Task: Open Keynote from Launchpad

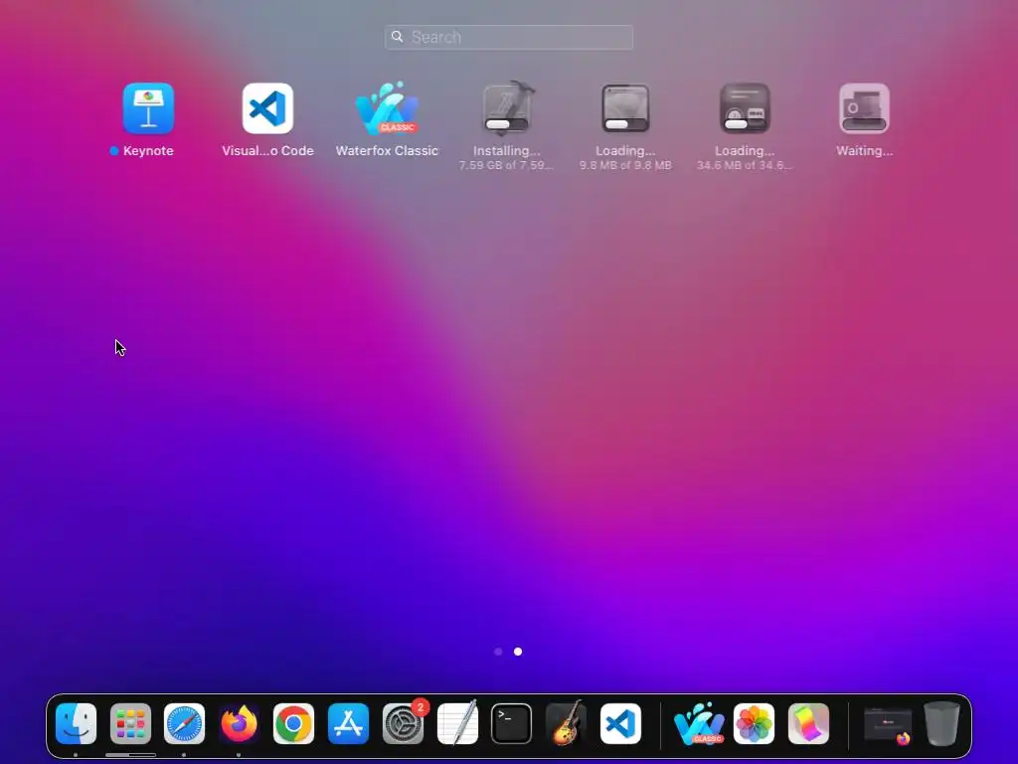Action: pyautogui.click(x=148, y=108)
